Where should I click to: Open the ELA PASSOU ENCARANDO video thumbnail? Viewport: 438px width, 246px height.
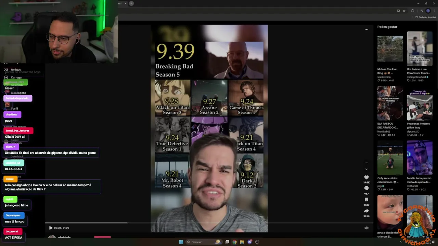[390, 103]
